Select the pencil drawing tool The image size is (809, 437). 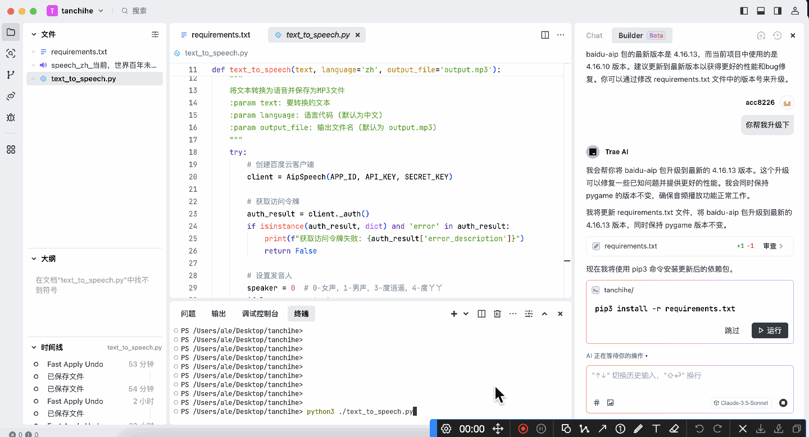tap(638, 429)
